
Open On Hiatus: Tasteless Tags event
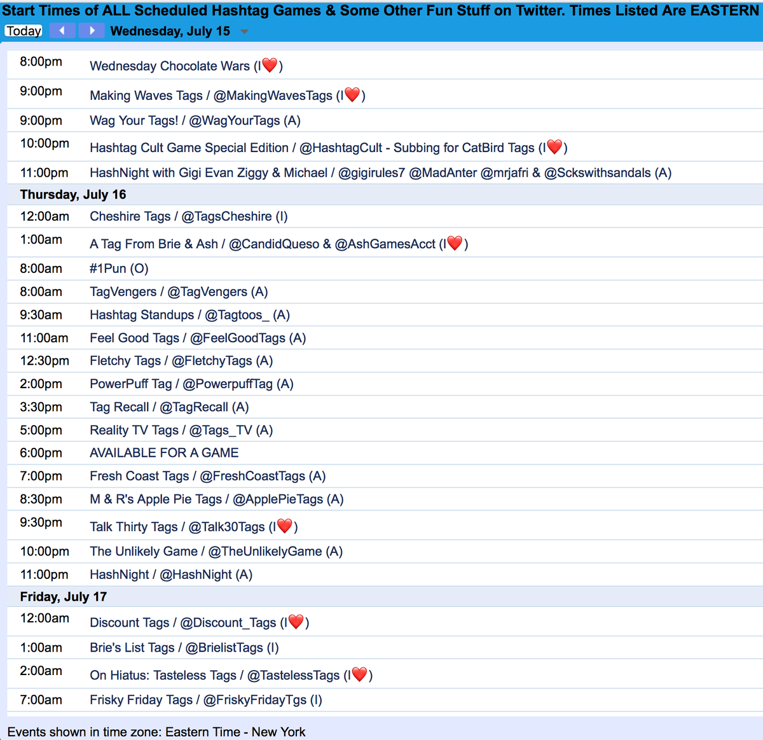pos(231,675)
